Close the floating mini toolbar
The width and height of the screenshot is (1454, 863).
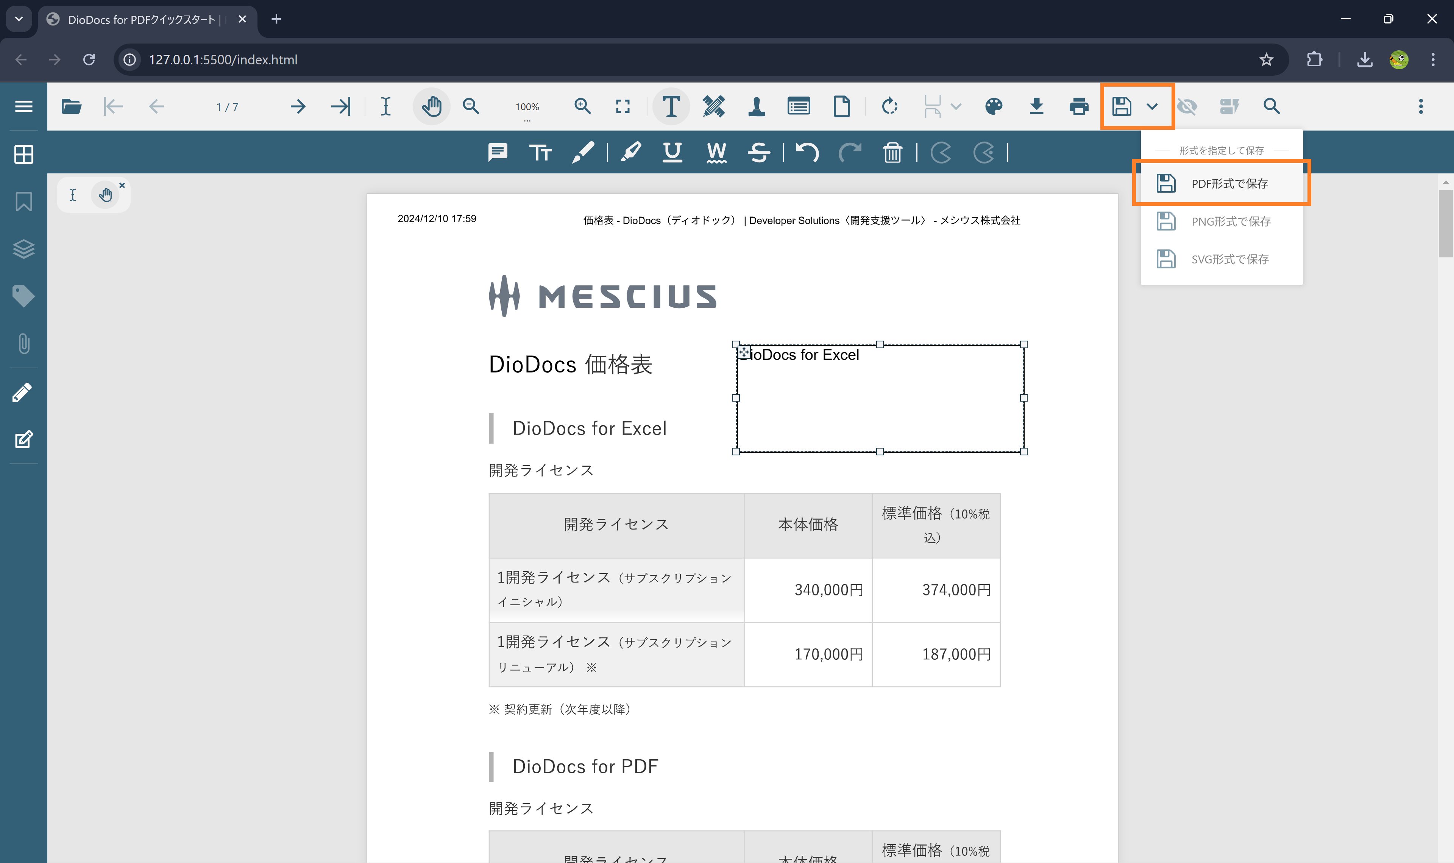(122, 185)
